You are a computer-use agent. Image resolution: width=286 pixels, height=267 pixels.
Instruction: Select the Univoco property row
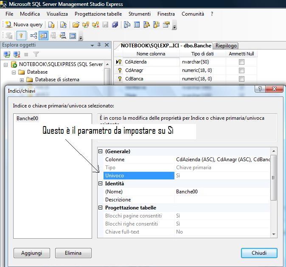coord(187,176)
